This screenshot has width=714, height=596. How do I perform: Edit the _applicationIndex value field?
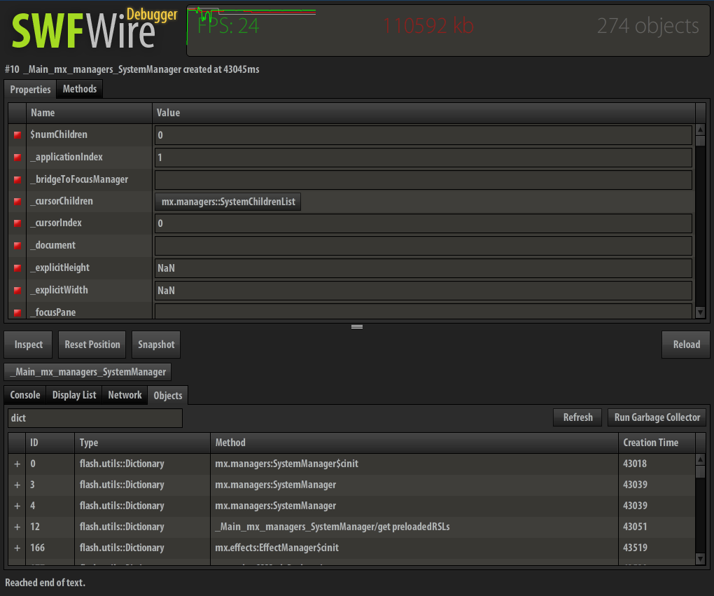click(423, 157)
